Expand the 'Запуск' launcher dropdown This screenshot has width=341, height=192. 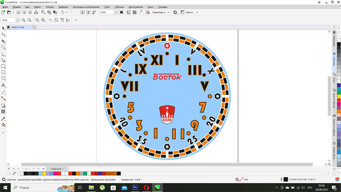point(197,13)
